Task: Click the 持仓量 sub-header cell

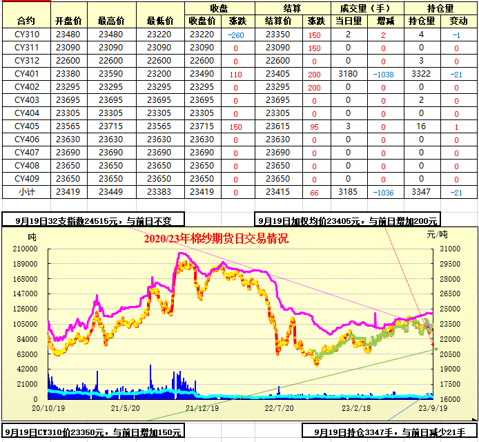Action: [421, 21]
